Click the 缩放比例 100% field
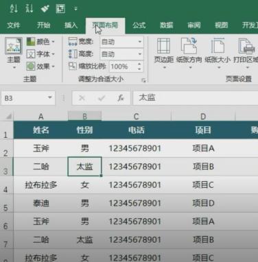Image resolution: width=258 pixels, height=262 pixels. 123,67
